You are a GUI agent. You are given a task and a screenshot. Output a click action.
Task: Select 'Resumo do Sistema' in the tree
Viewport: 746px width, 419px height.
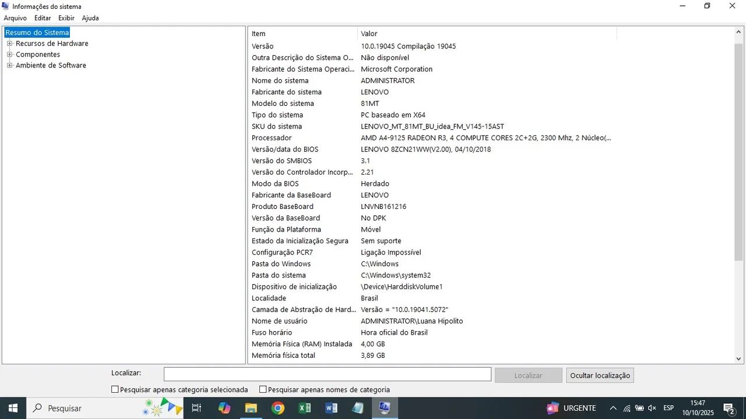tap(37, 32)
